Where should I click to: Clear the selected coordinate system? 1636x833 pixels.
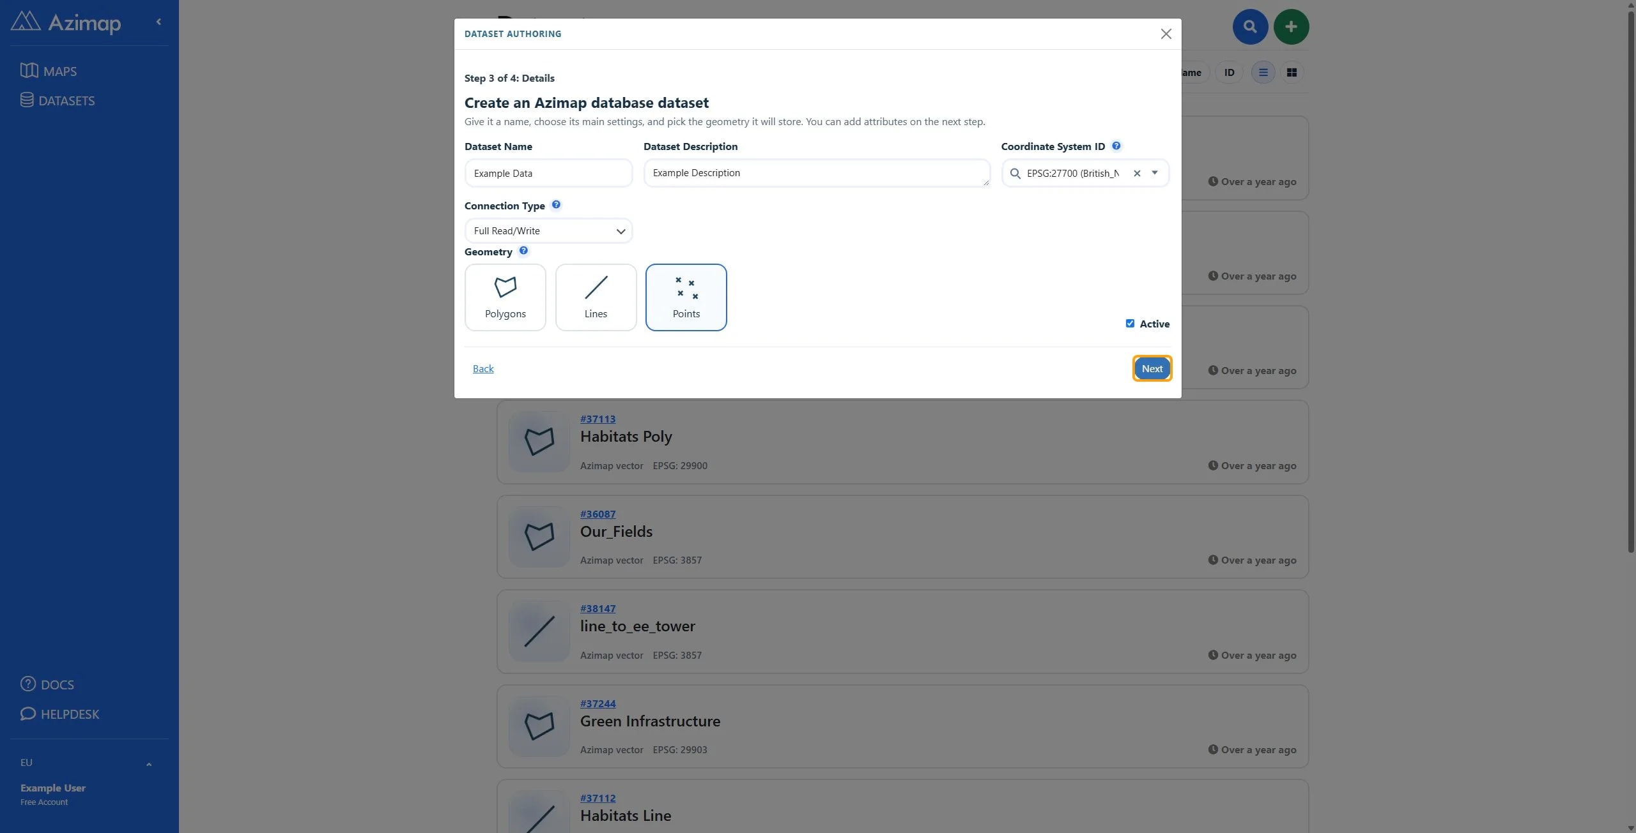tap(1137, 173)
